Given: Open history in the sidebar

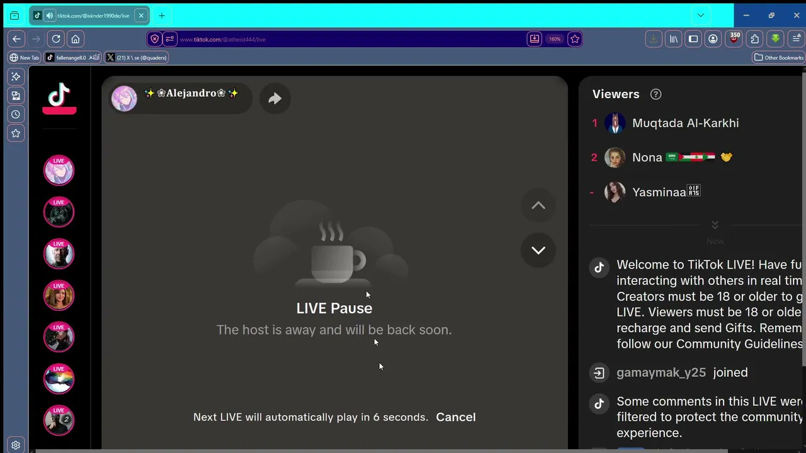Looking at the screenshot, I should [16, 115].
